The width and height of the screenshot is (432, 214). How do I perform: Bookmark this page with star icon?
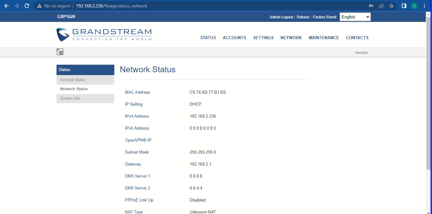[391, 6]
